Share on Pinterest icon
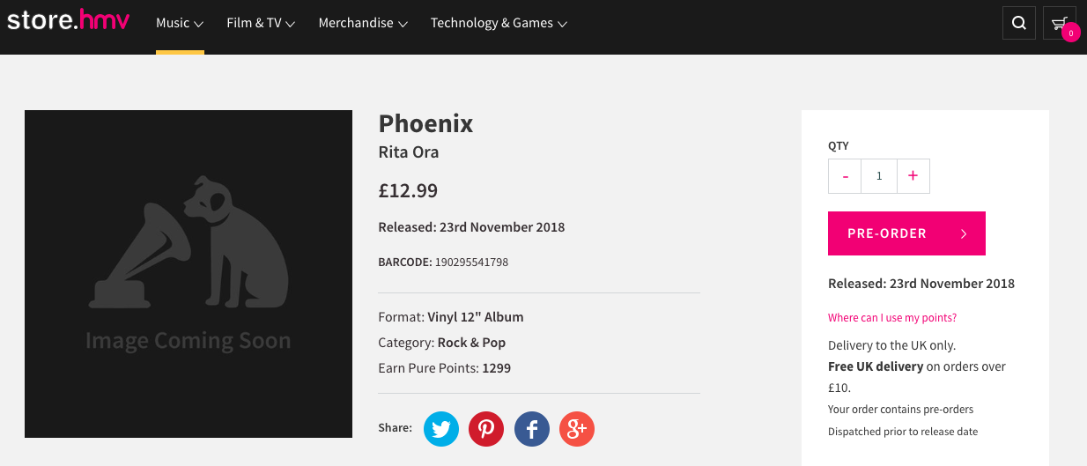 coord(486,429)
